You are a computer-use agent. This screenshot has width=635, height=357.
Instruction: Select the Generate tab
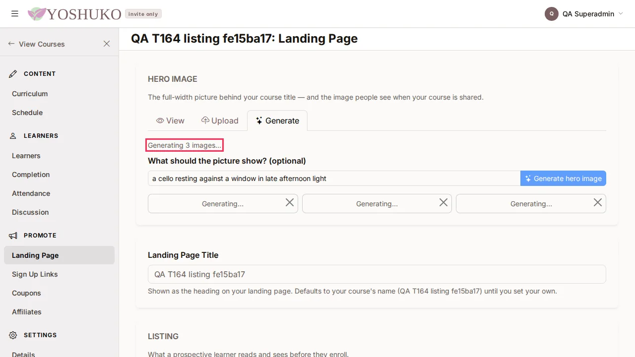click(277, 120)
